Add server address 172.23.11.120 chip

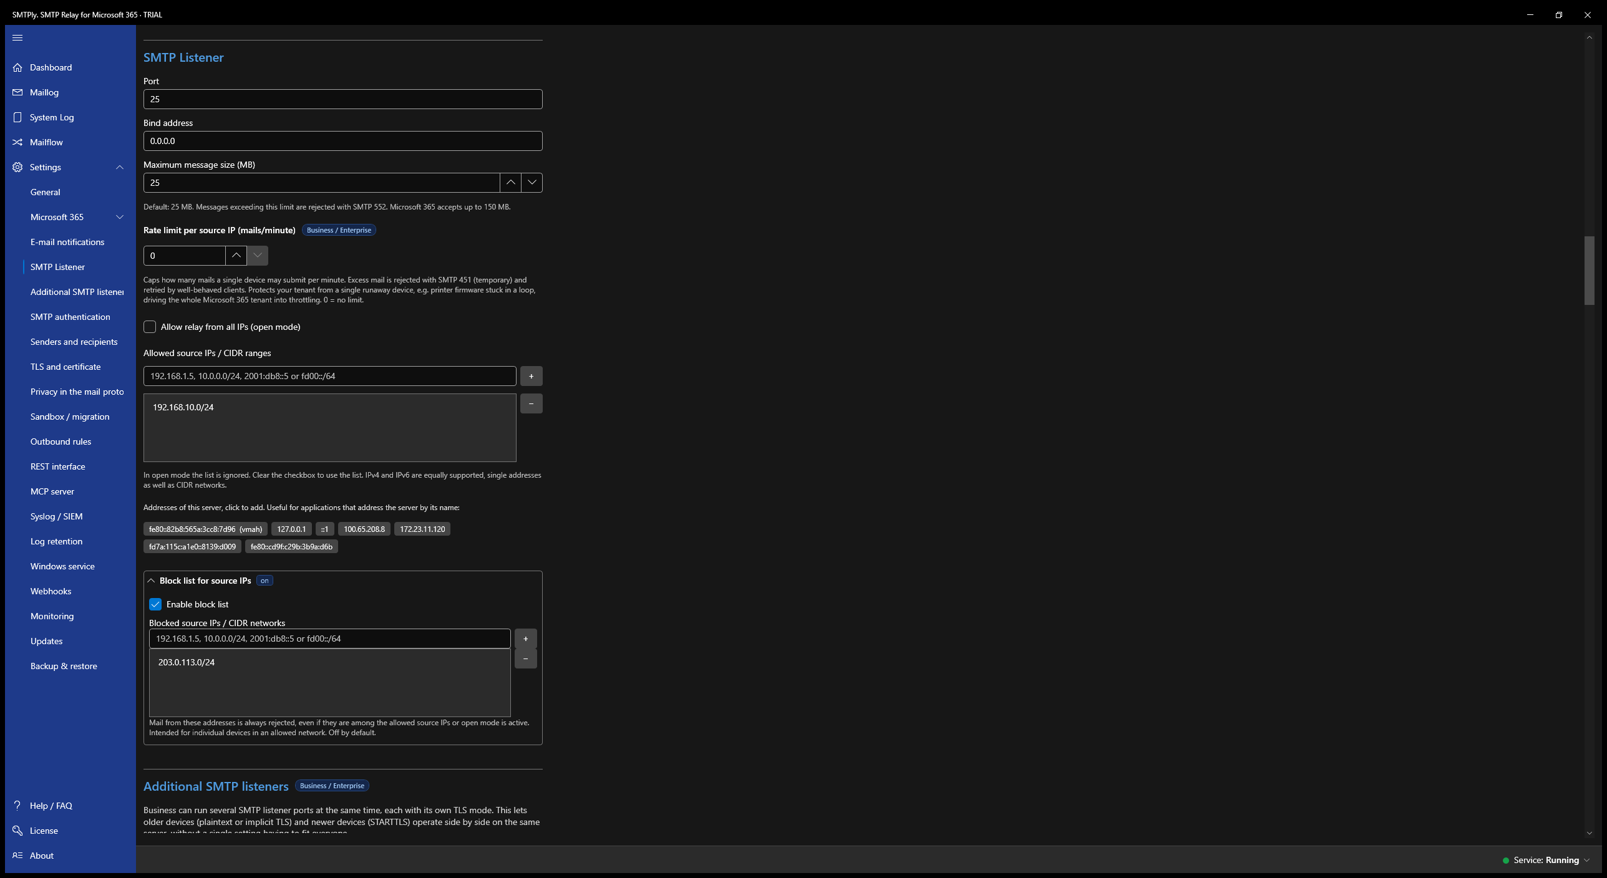422,529
